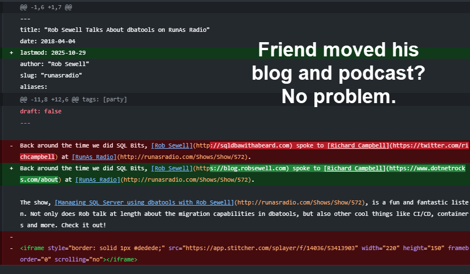Image resolution: width=470 pixels, height=274 pixels.
Task: Click the plus marker beside the added "Back around" line
Action: pyautogui.click(x=11, y=168)
